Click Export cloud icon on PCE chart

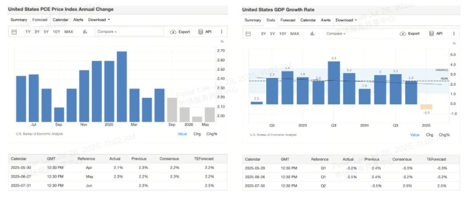coord(173,32)
